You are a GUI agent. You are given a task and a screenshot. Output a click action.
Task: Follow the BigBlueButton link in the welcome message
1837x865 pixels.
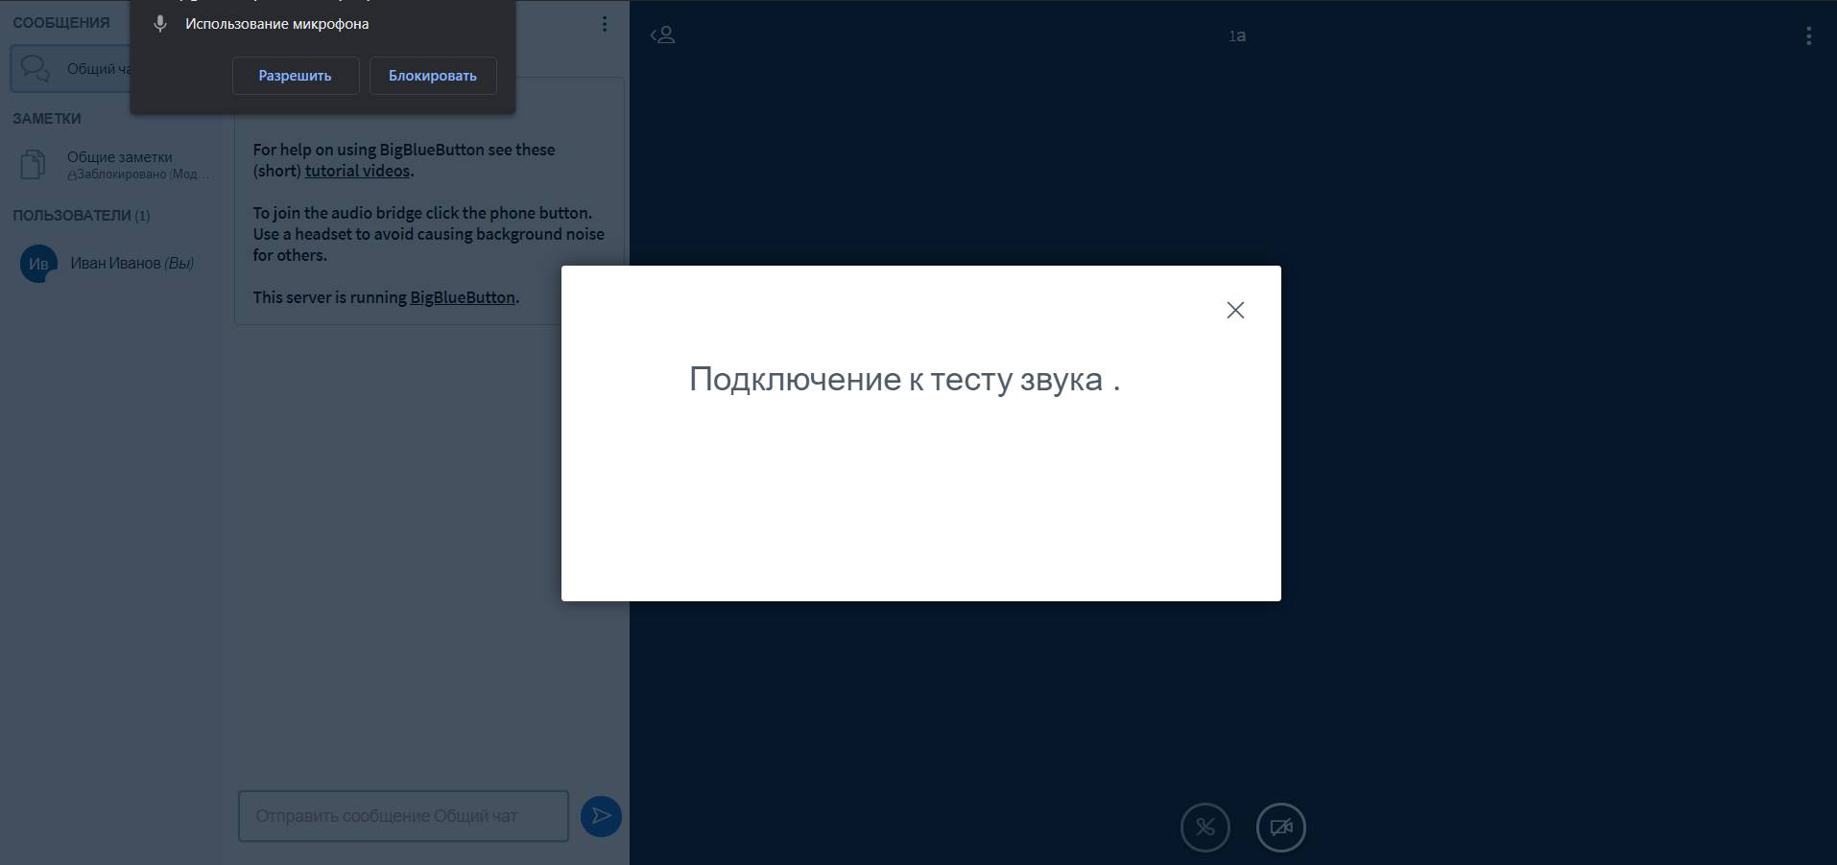[x=463, y=297]
